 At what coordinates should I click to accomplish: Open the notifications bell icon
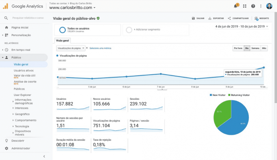tap(236, 6)
